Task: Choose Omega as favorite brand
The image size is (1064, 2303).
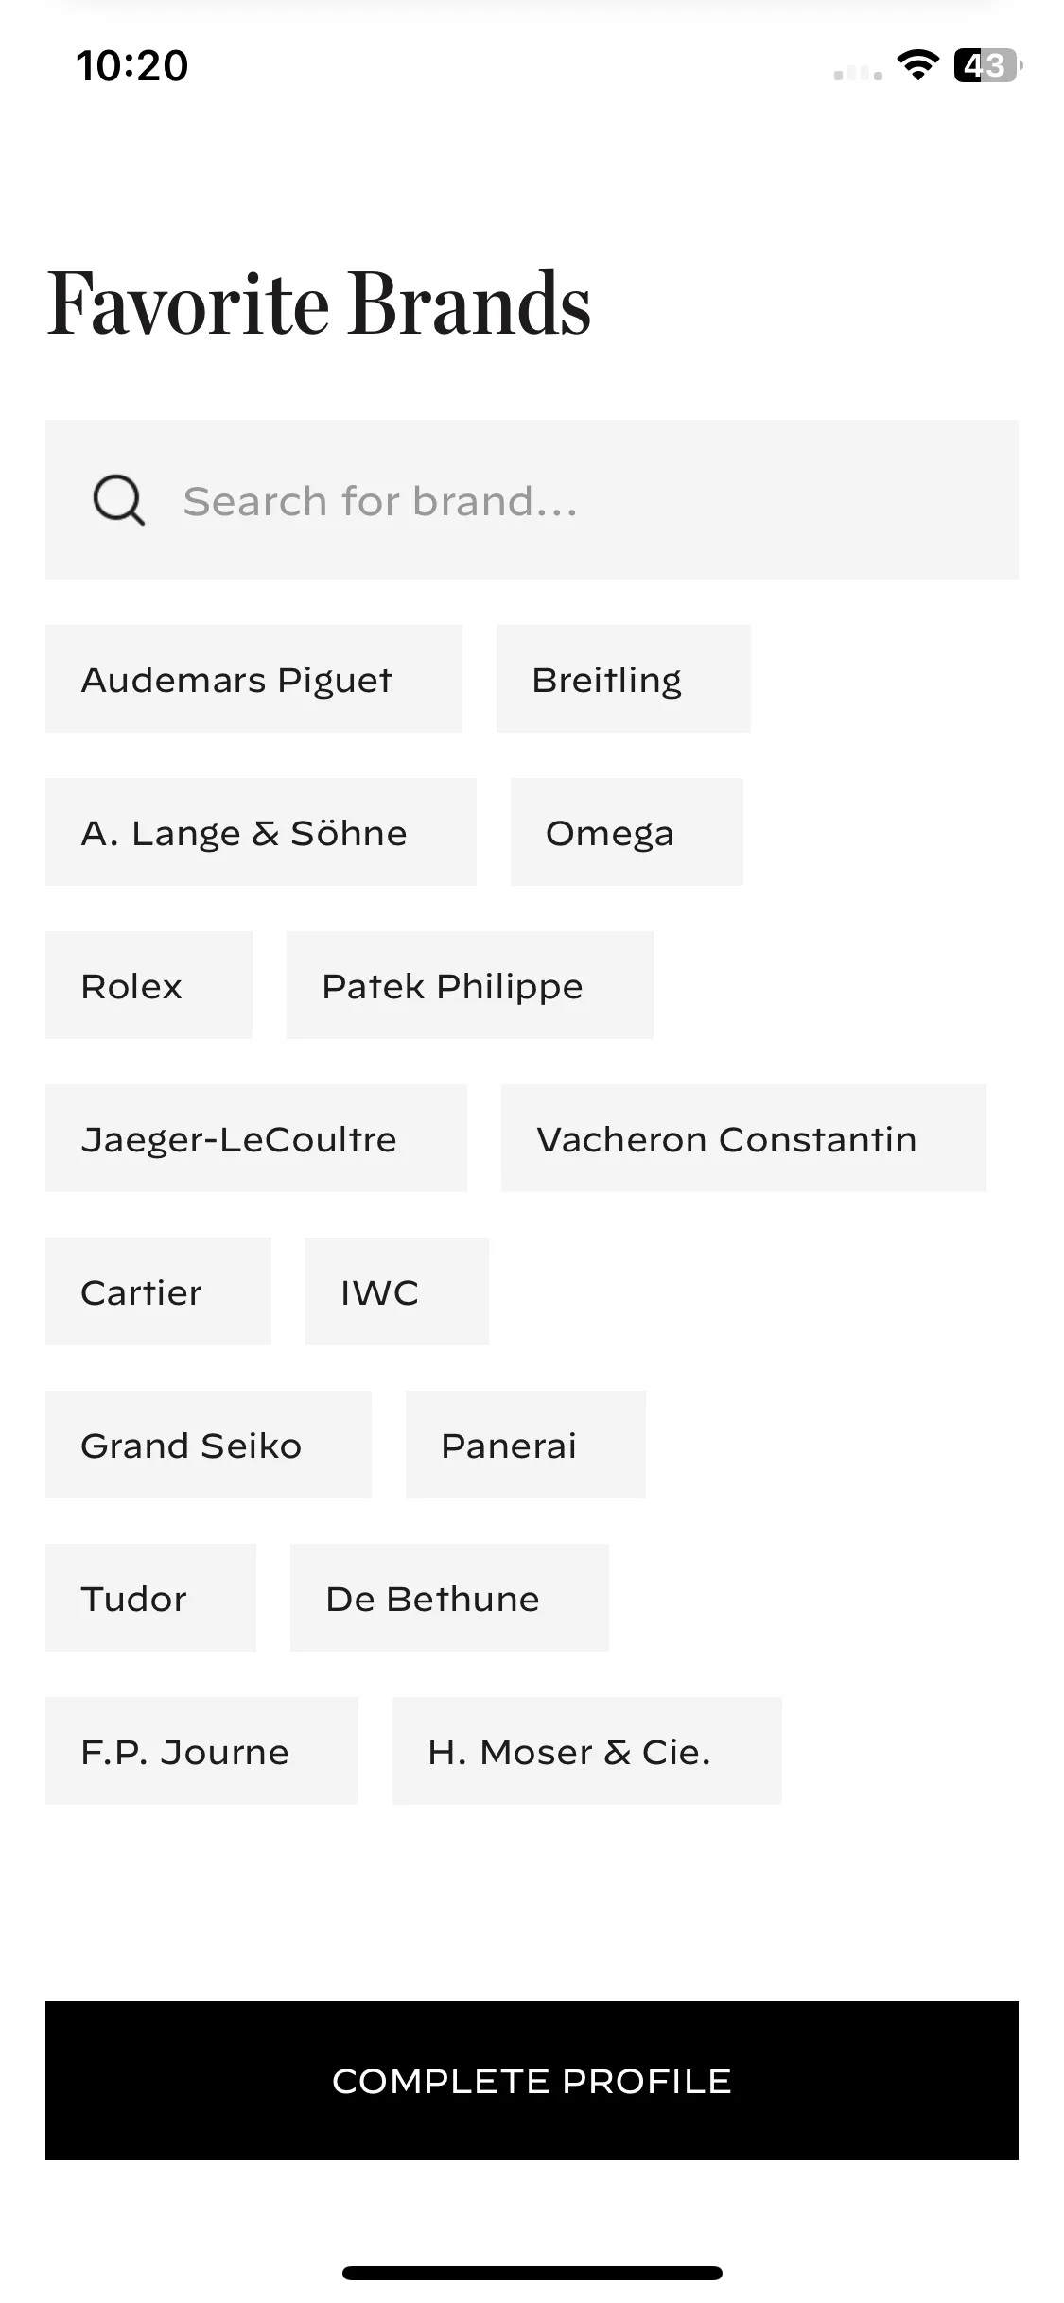Action: tap(627, 832)
